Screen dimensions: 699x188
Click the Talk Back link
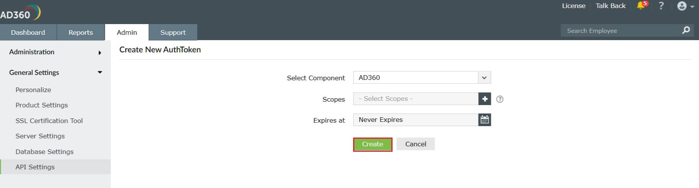[x=610, y=6]
